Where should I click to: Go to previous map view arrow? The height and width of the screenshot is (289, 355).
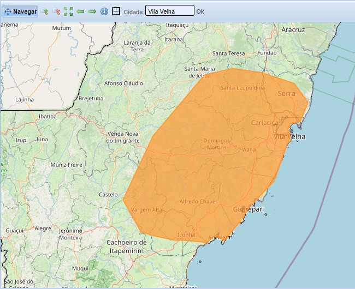[x=80, y=11]
